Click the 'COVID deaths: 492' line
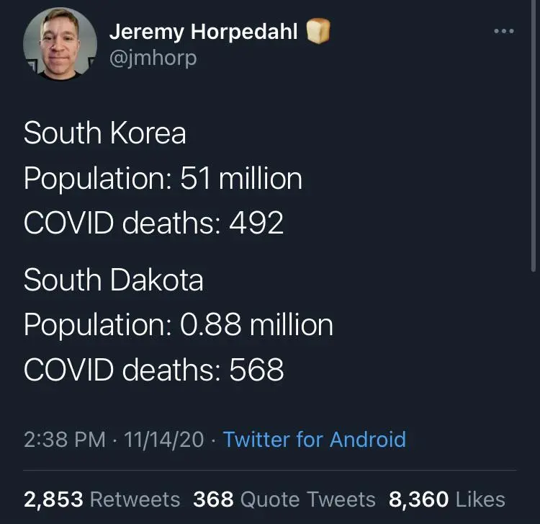This screenshot has height=524, width=540. point(153,223)
